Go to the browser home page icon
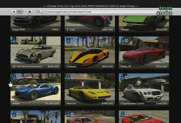 (x=30, y=12)
